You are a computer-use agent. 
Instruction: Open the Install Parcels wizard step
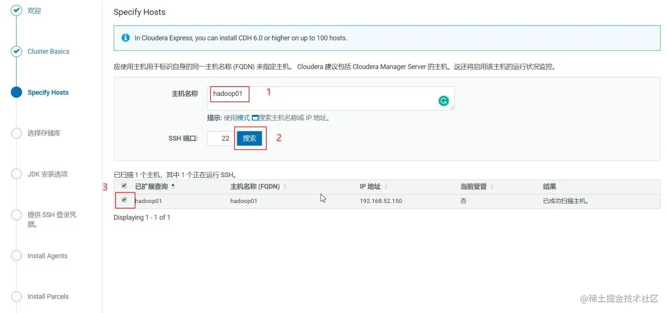click(48, 296)
